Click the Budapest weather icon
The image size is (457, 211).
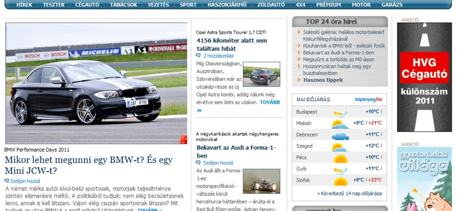(340, 113)
